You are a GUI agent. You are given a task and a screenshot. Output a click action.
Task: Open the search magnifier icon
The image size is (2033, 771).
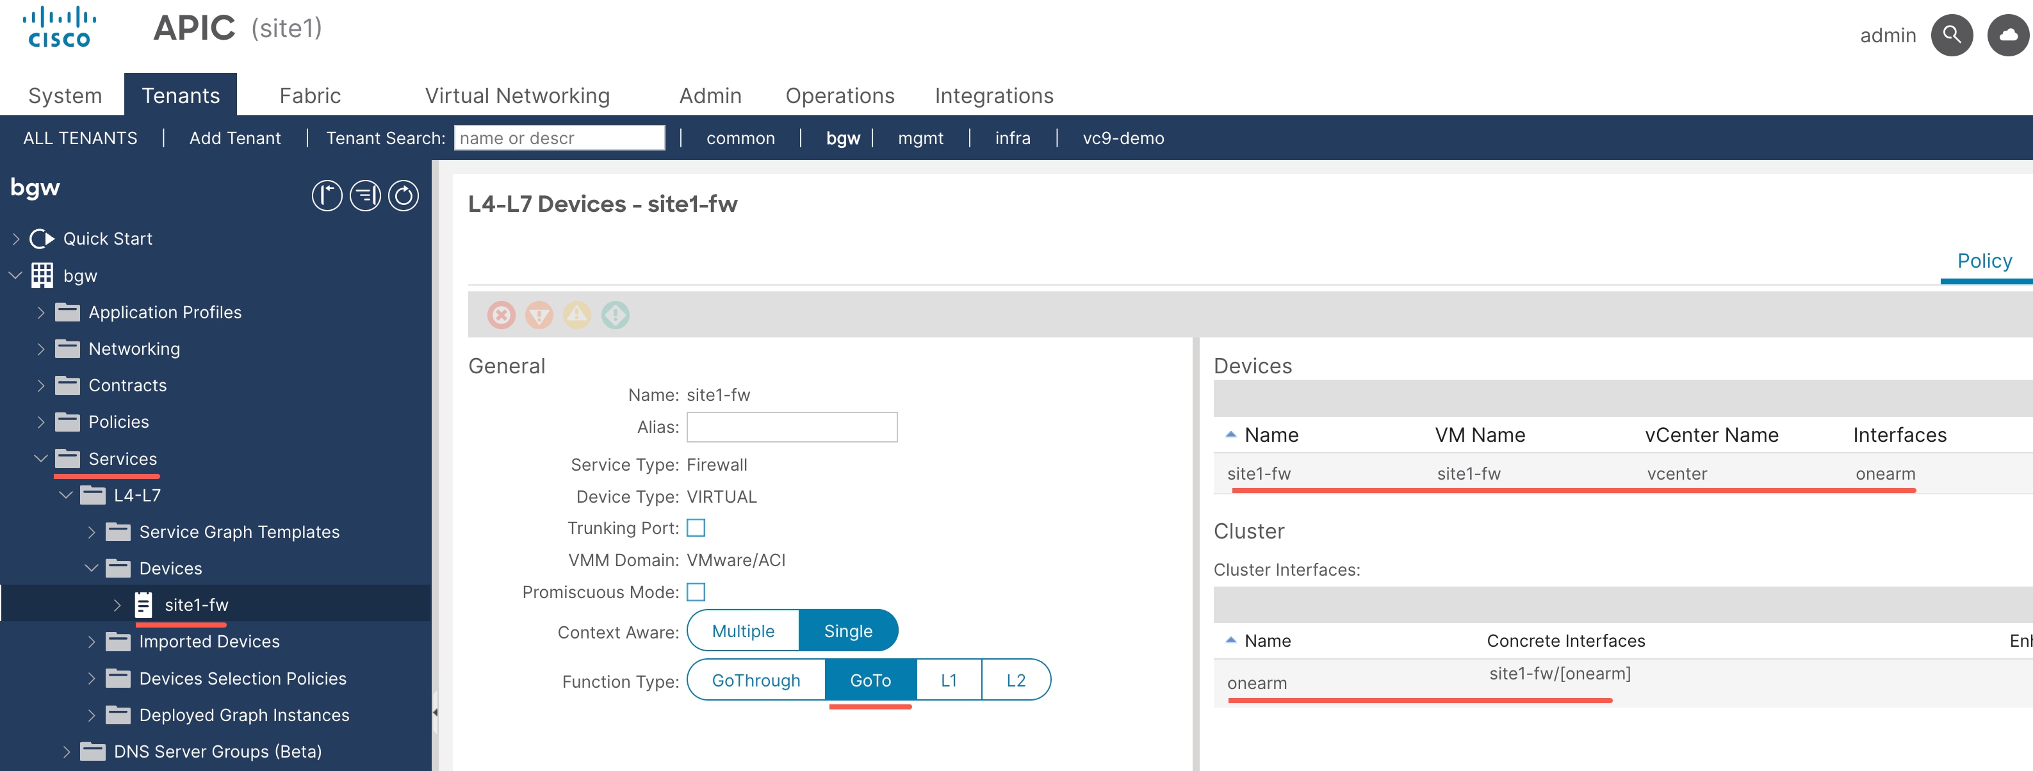1952,35
